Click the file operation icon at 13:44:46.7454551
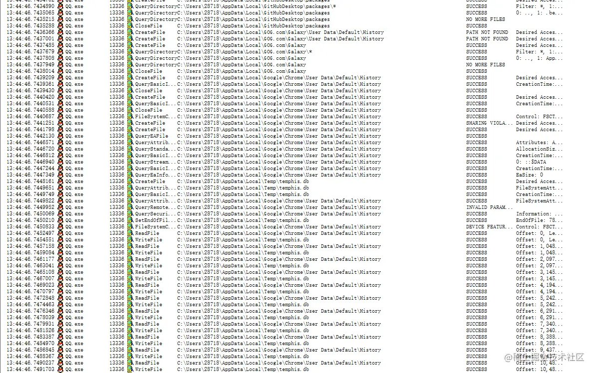 (130, 240)
